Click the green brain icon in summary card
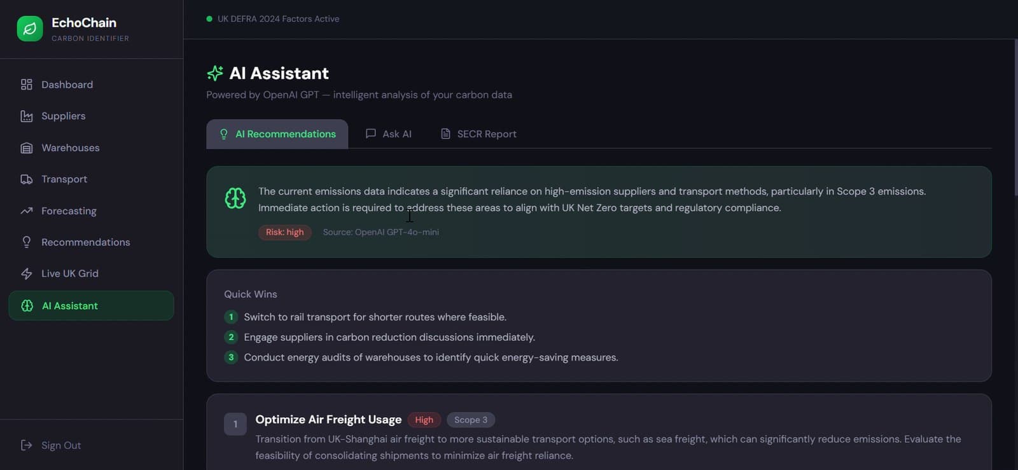 pyautogui.click(x=235, y=198)
